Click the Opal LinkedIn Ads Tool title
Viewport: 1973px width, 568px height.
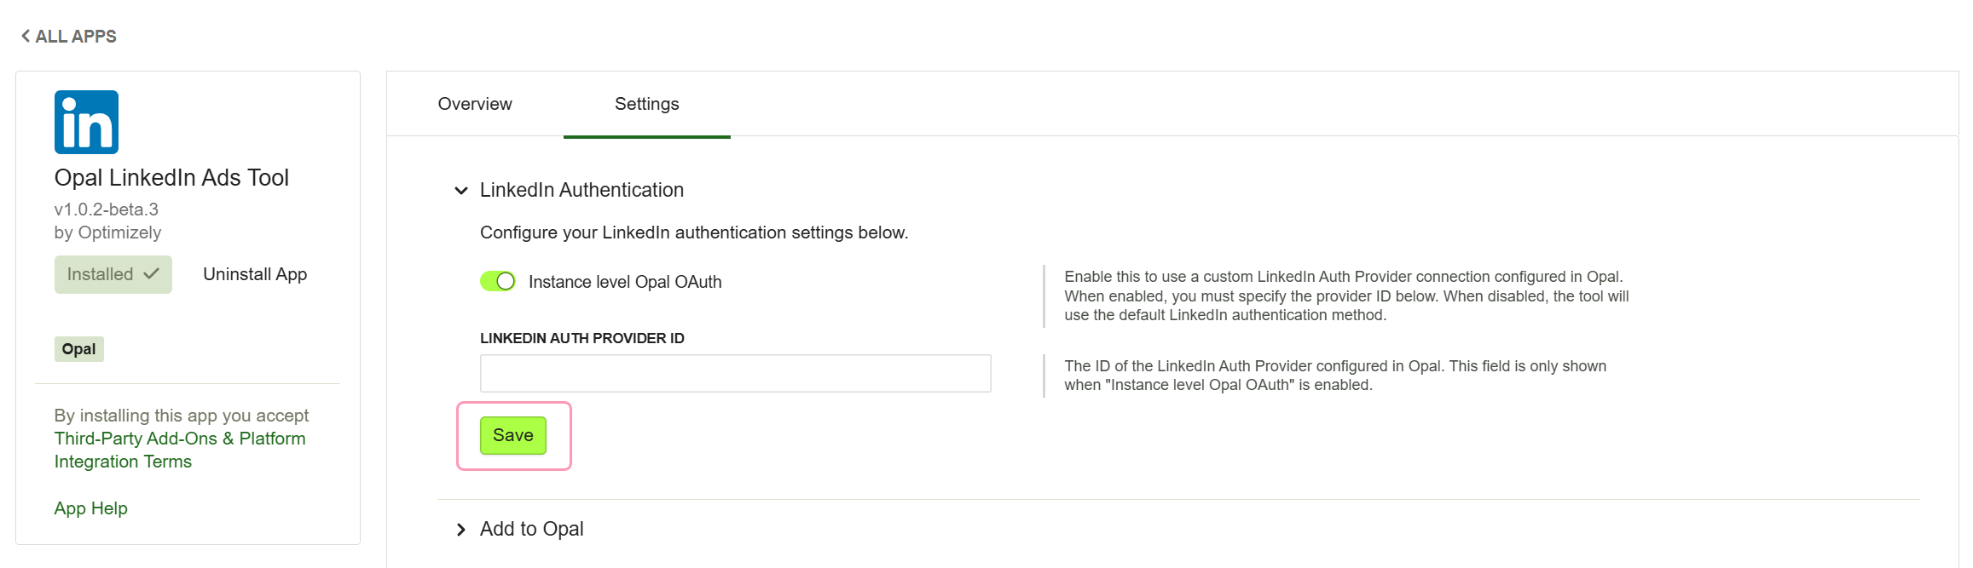(x=171, y=177)
